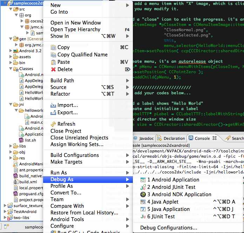244x233 pixels.
Task: Choose Close Unrelated Projects
Action: [88, 138]
